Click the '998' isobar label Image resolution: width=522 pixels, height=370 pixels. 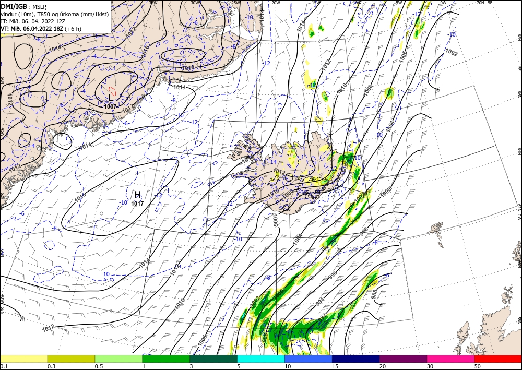364,232
